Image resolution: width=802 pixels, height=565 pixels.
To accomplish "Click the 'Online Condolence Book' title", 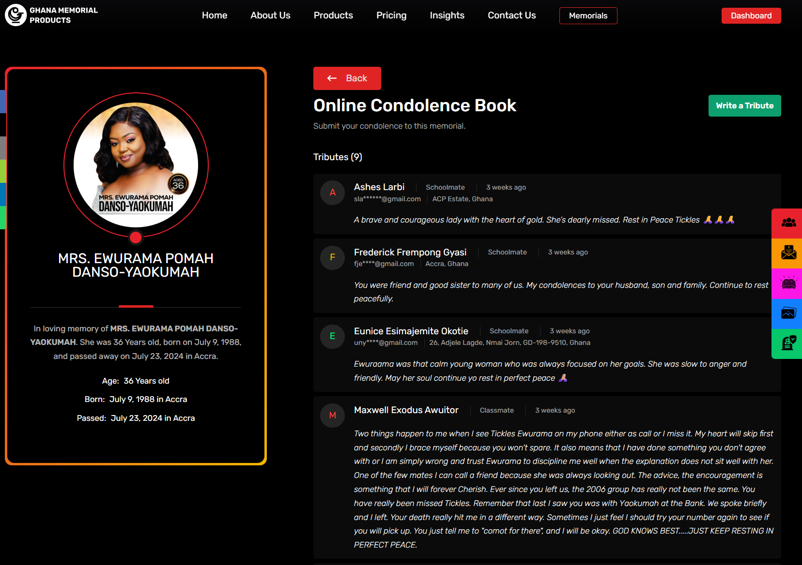I will 415,105.
